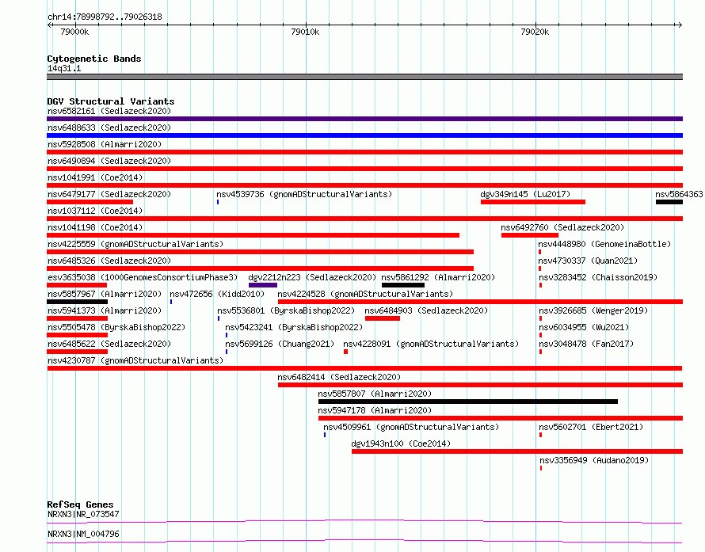
Task: Click the red bar under dgv349n145
Action: pos(533,202)
